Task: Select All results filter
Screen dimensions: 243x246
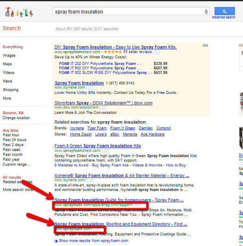Action: (x=12, y=177)
